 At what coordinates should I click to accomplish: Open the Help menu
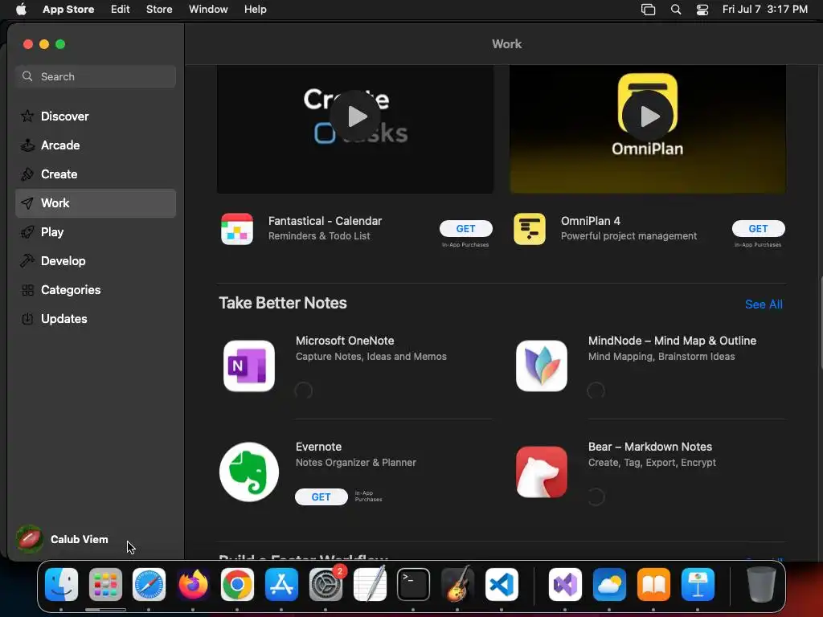point(255,10)
